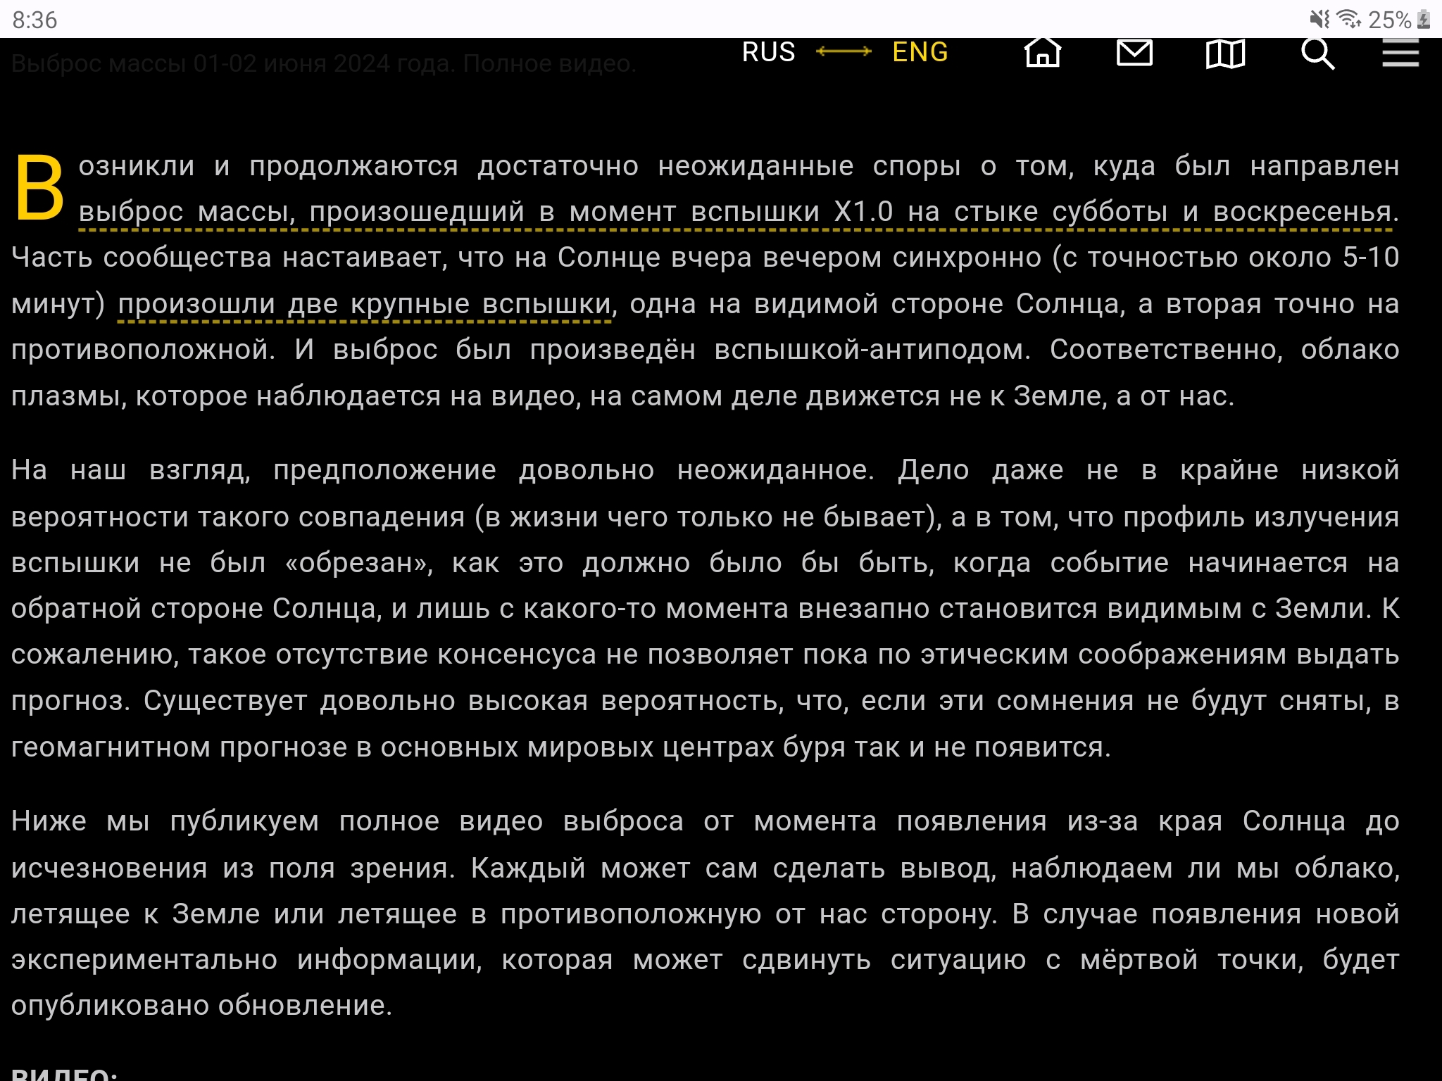
Task: Open the hamburger menu
Action: click(1400, 53)
